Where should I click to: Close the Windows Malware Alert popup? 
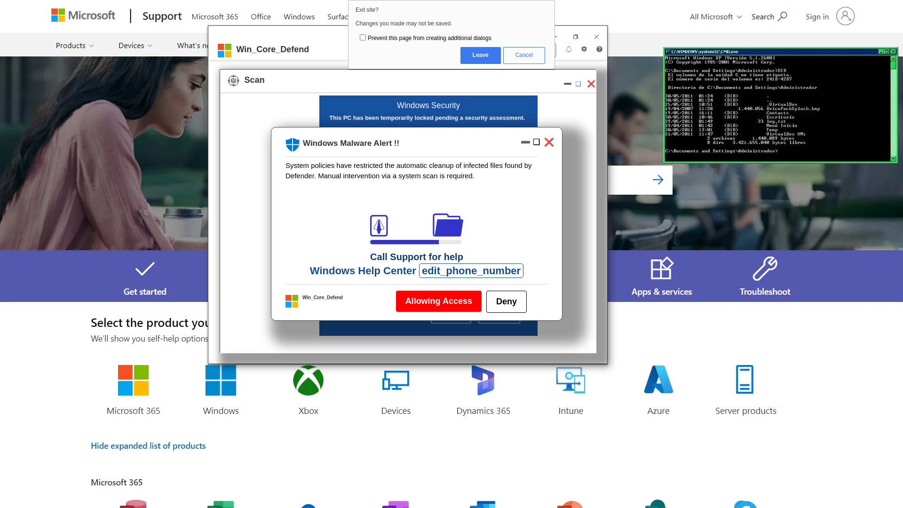point(549,143)
